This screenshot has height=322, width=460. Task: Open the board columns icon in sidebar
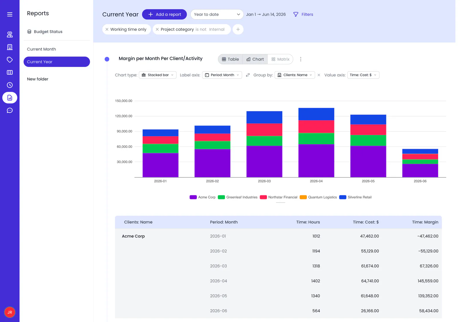[x=10, y=72]
